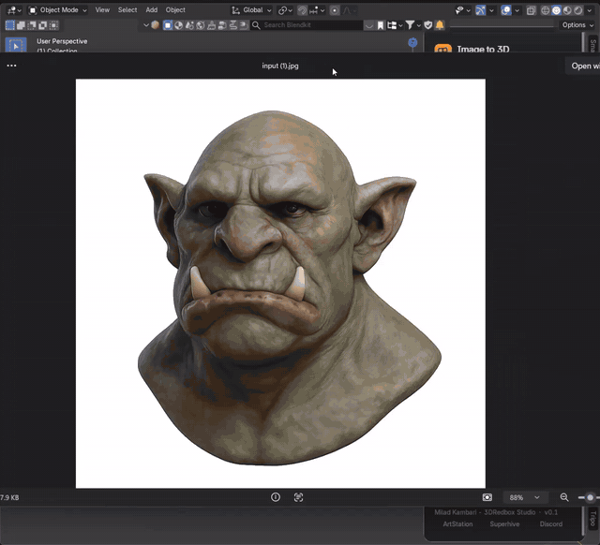Select the Select Box tool
Viewport: 600px width, 545px height.
click(x=16, y=45)
